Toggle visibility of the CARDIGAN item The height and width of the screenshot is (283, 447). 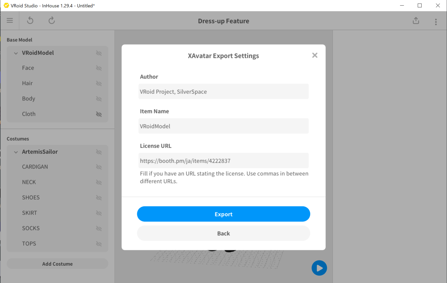(x=99, y=167)
